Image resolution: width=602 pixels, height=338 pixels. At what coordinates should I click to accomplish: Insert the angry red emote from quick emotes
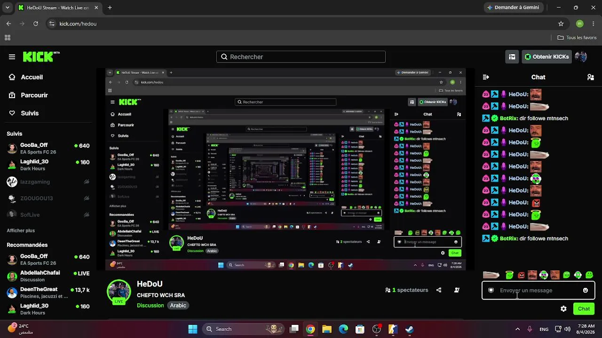521,275
